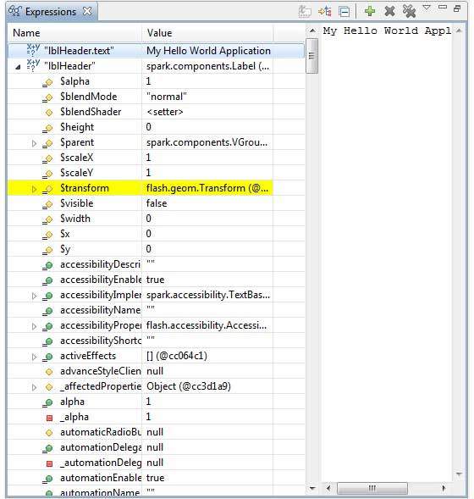This screenshot has width=474, height=499.
Task: Click Remove selected expression X icon
Action: coord(389,12)
